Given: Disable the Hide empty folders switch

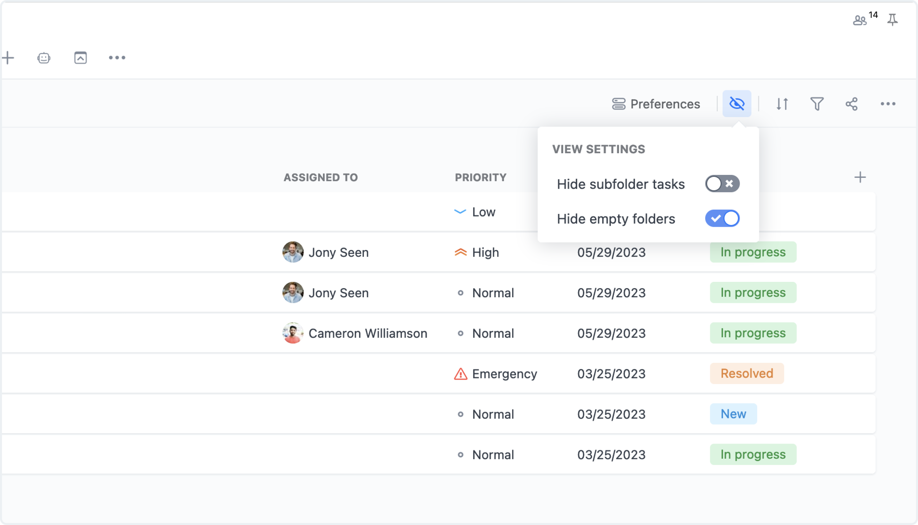Looking at the screenshot, I should click(722, 219).
